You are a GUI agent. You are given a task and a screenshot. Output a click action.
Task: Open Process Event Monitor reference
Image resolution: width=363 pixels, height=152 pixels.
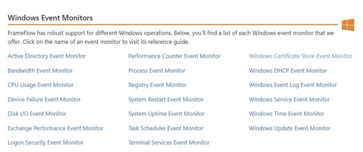[x=157, y=71]
